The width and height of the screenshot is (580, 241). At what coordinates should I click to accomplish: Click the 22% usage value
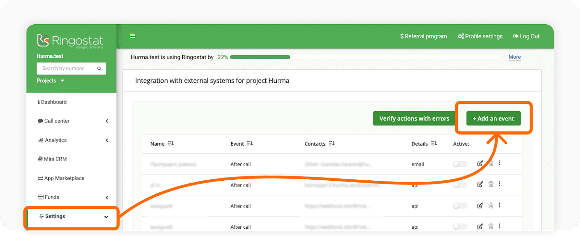223,57
